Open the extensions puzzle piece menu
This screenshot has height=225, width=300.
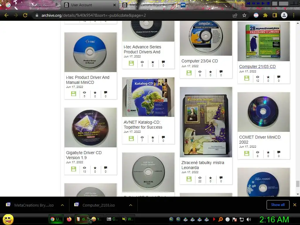(x=265, y=15)
